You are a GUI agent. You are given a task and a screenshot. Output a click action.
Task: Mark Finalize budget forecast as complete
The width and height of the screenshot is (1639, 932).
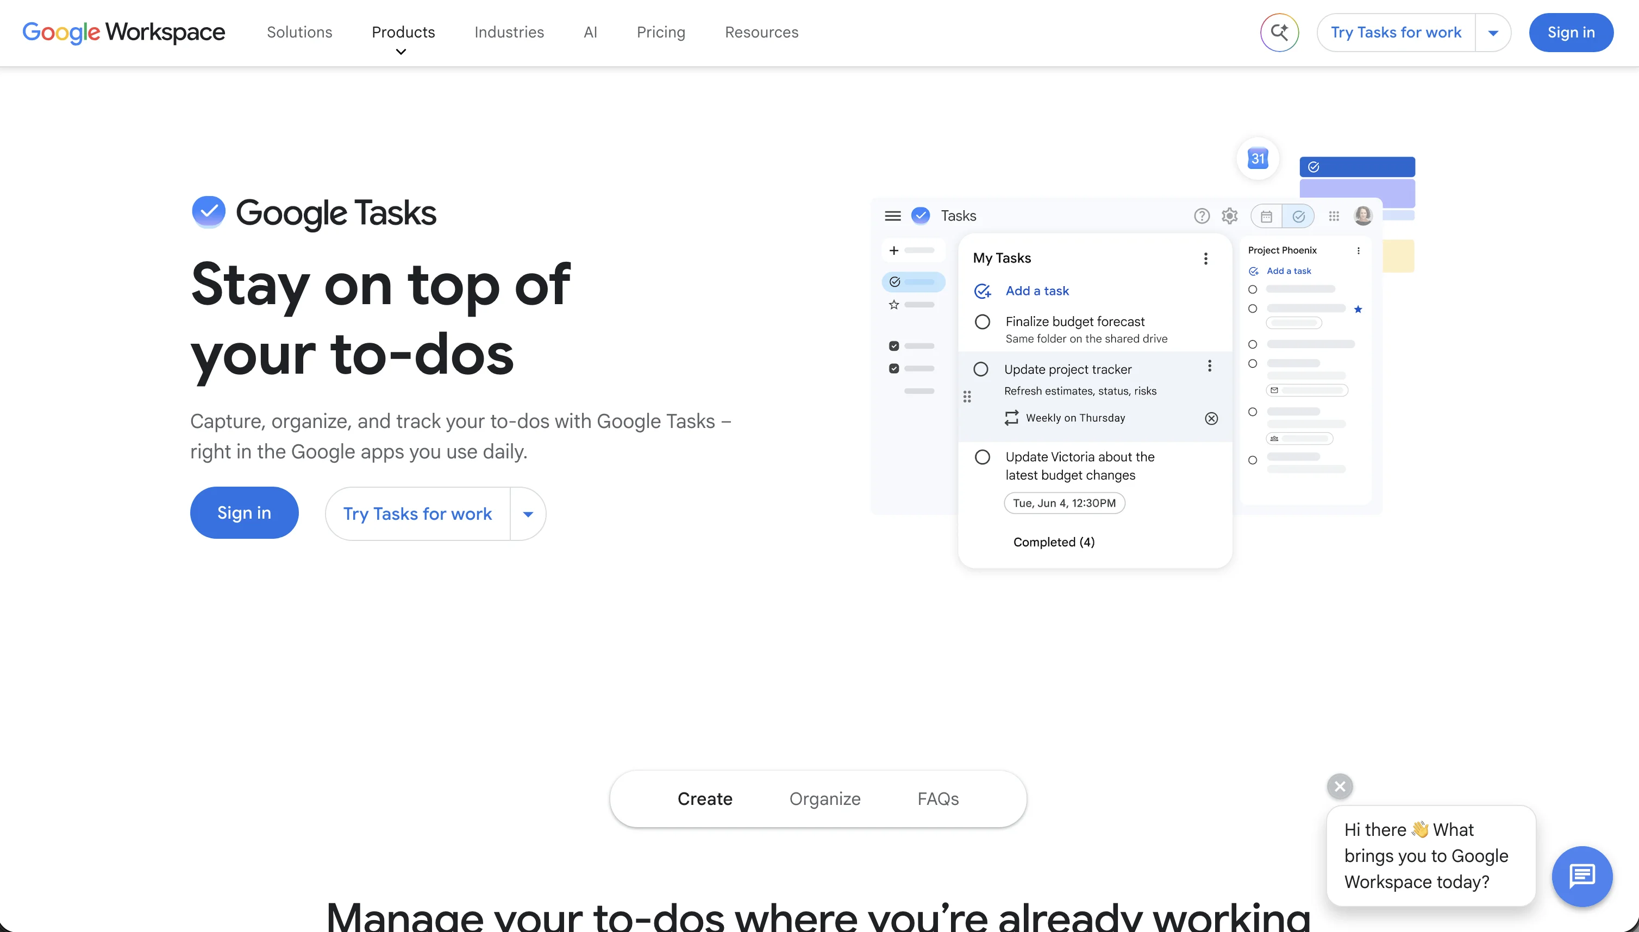(982, 322)
